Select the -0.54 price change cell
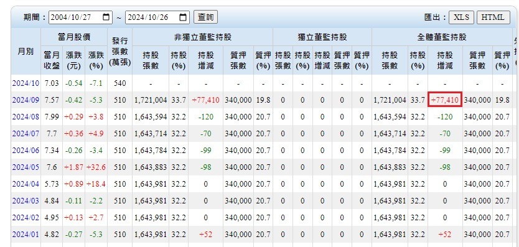 (74, 83)
